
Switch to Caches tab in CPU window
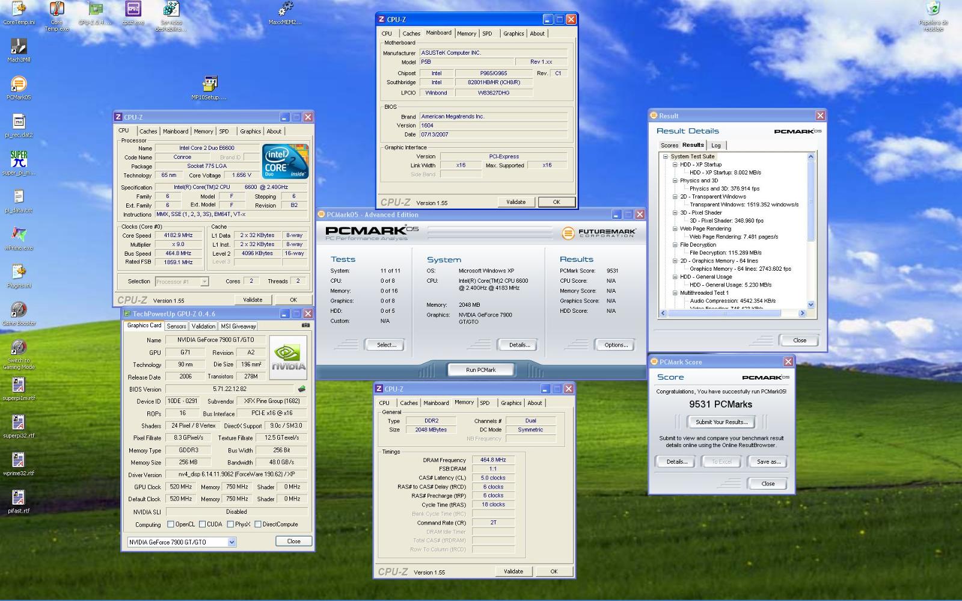tap(148, 131)
